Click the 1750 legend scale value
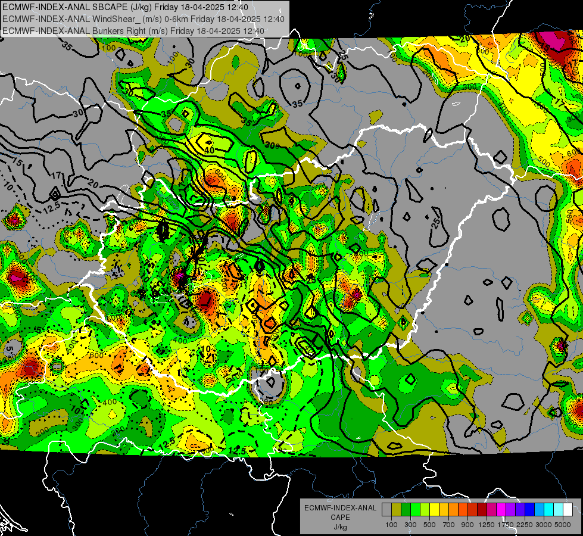Screen dimensions: 583x536 tap(506, 525)
